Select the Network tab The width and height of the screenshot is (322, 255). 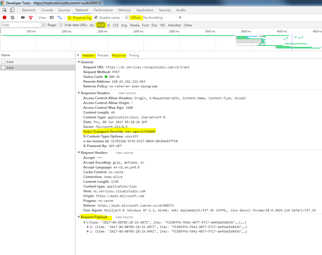coord(82,10)
